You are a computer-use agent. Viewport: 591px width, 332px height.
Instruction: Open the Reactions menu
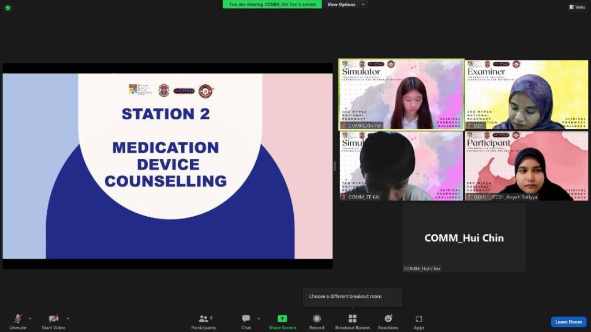(388, 319)
